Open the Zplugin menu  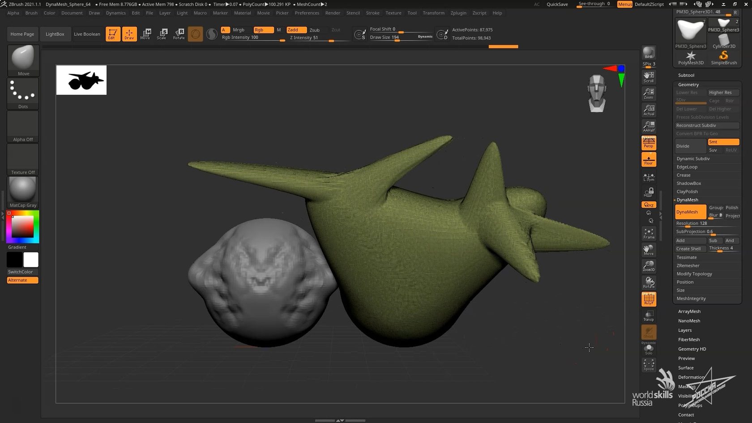458,13
